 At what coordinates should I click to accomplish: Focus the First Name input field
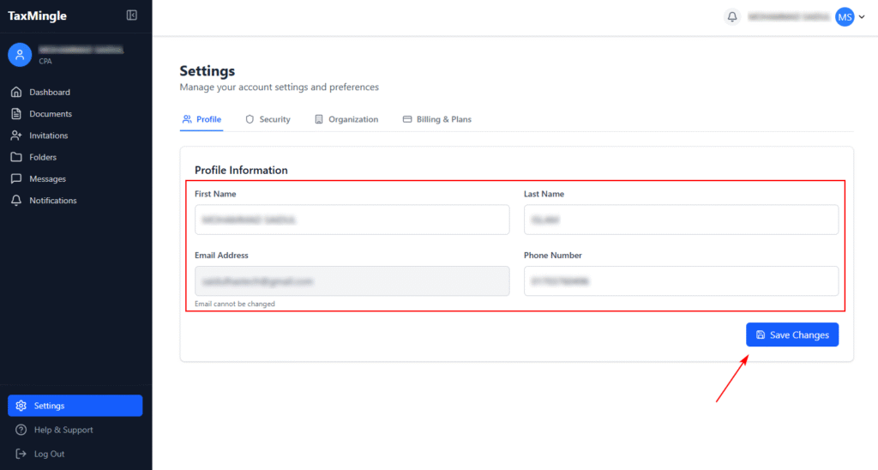pyautogui.click(x=352, y=220)
